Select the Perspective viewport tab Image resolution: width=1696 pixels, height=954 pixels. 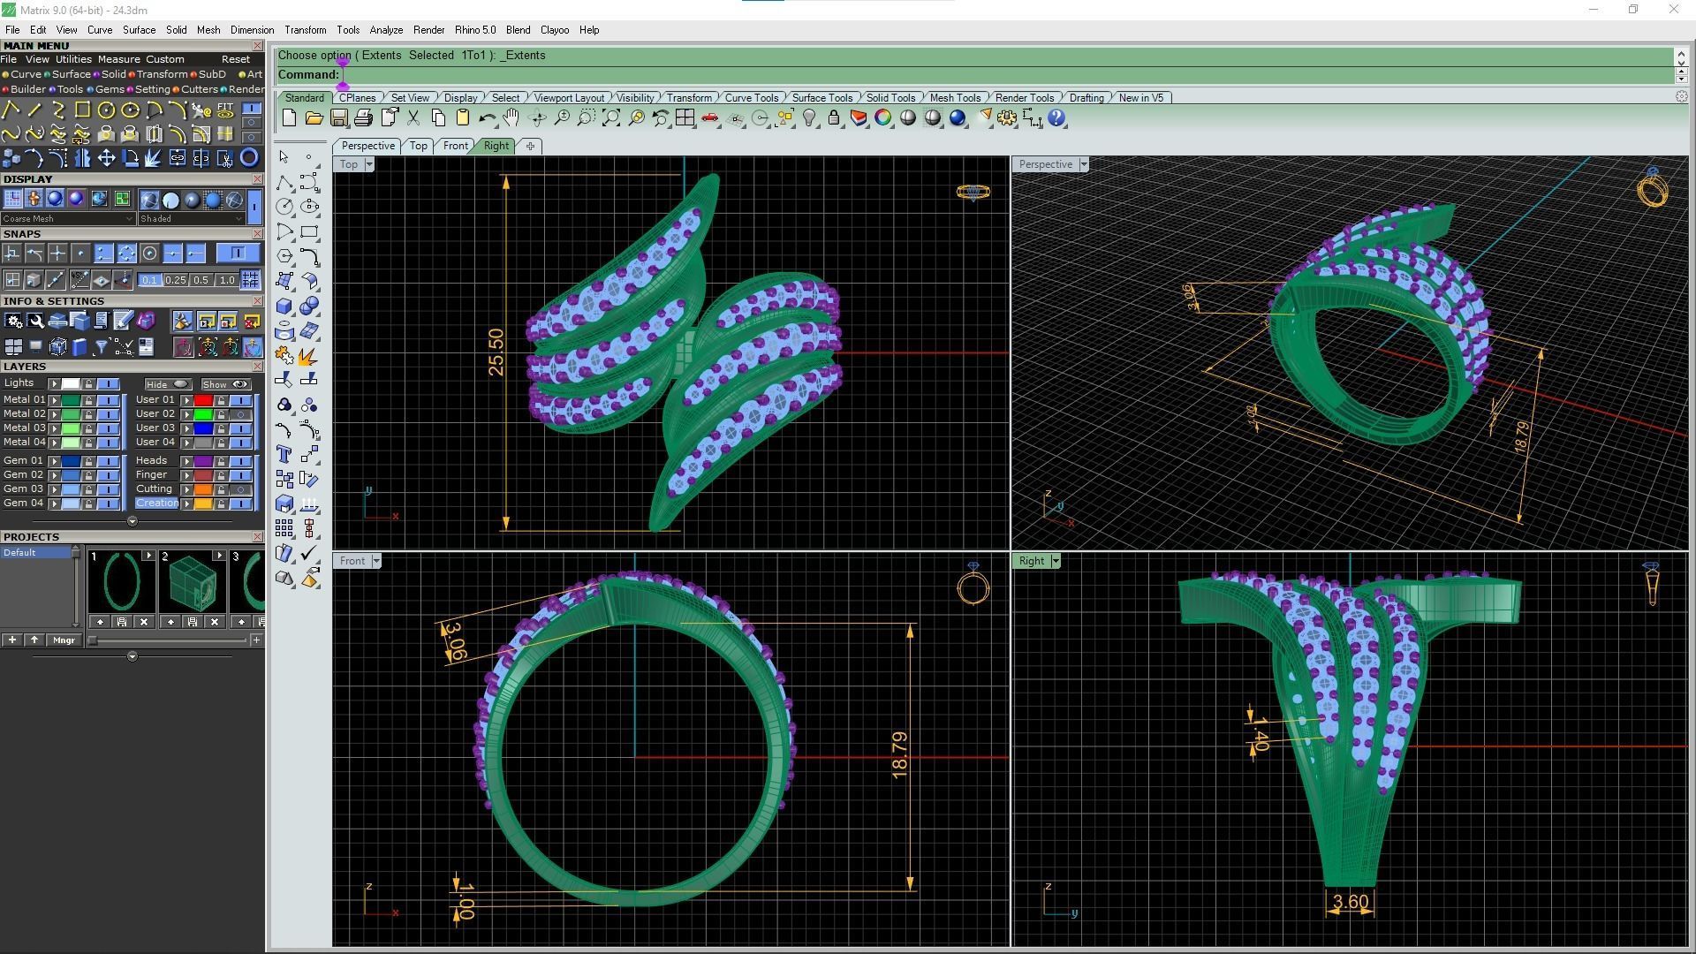(x=367, y=146)
